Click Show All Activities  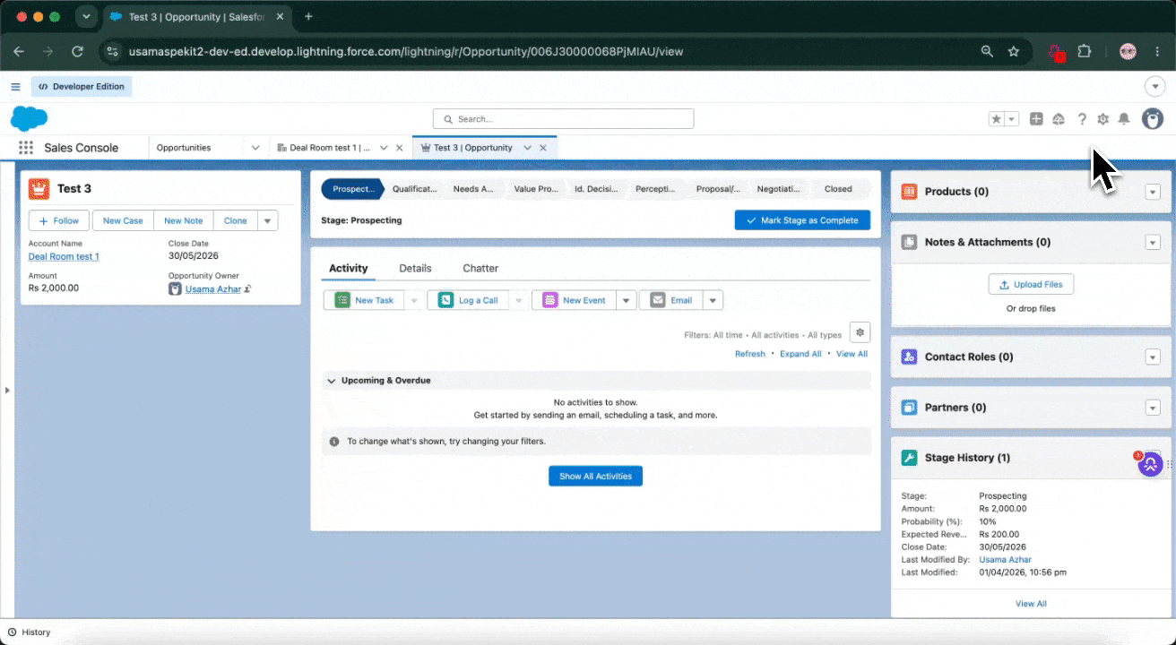(595, 477)
